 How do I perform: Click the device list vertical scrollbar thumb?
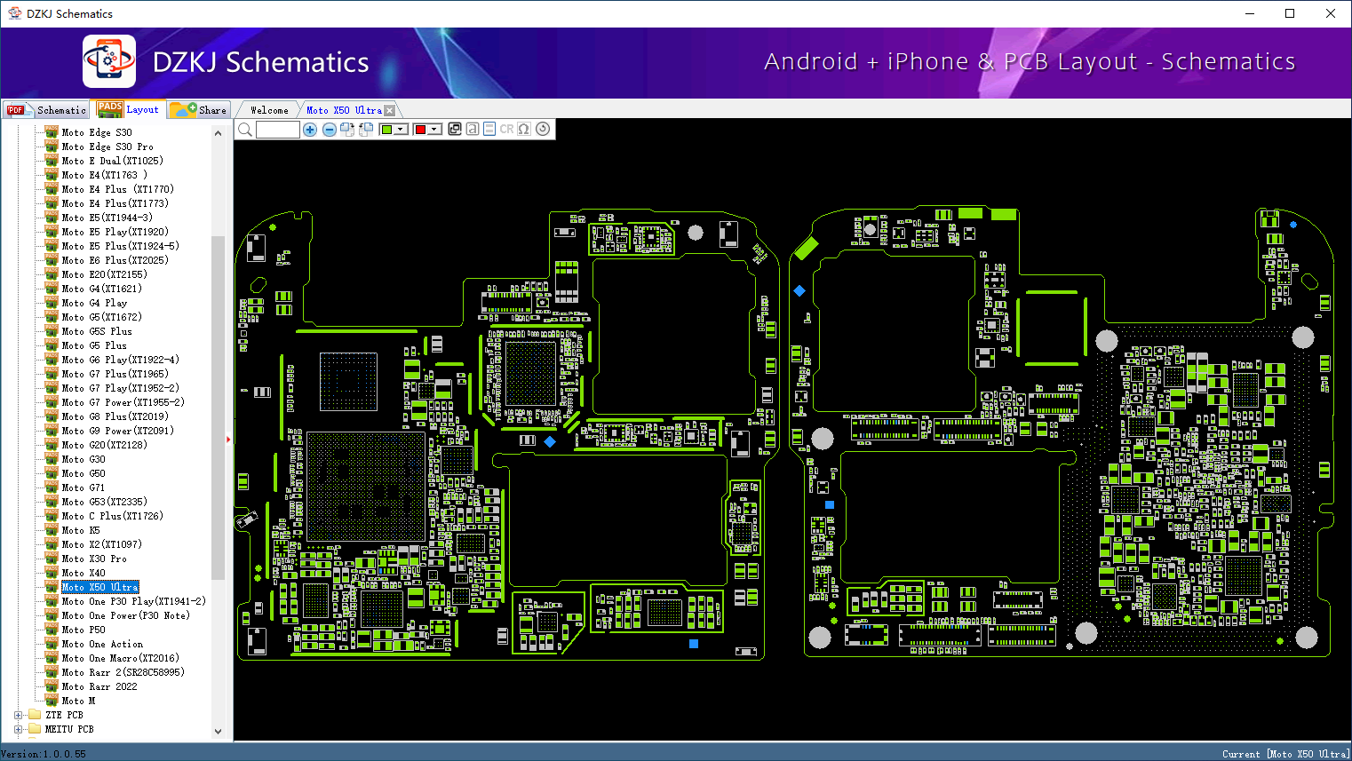218,408
